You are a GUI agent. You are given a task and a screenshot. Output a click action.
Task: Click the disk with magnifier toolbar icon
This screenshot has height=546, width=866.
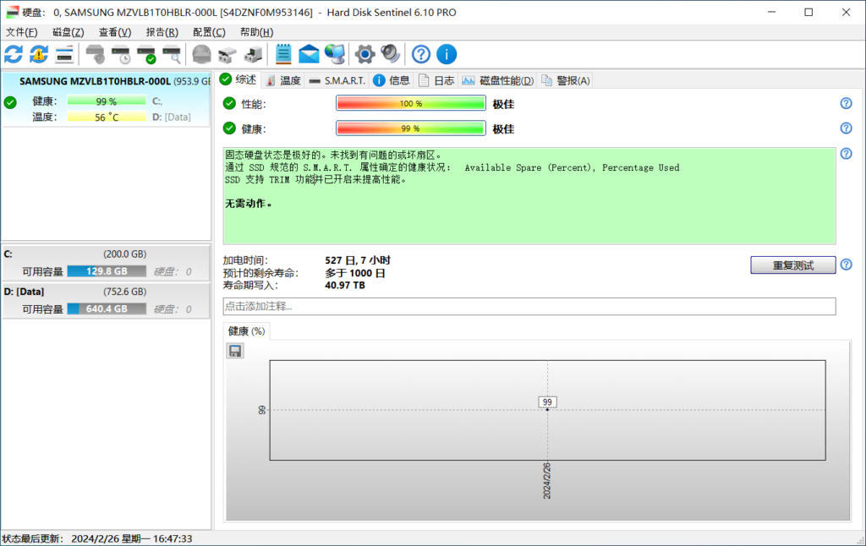tap(172, 54)
